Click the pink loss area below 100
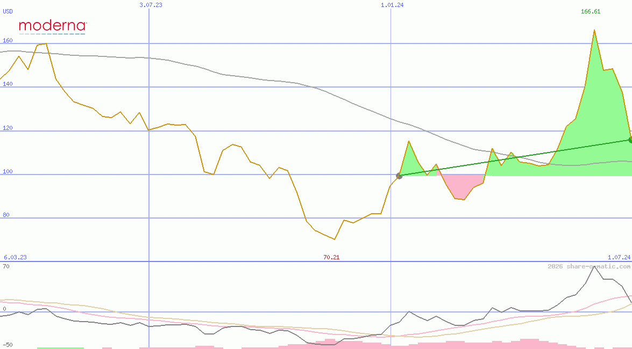This screenshot has height=349, width=632. pos(463,185)
